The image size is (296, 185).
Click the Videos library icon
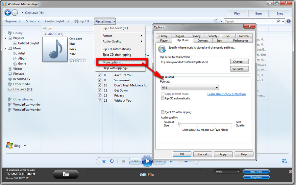click(10, 69)
